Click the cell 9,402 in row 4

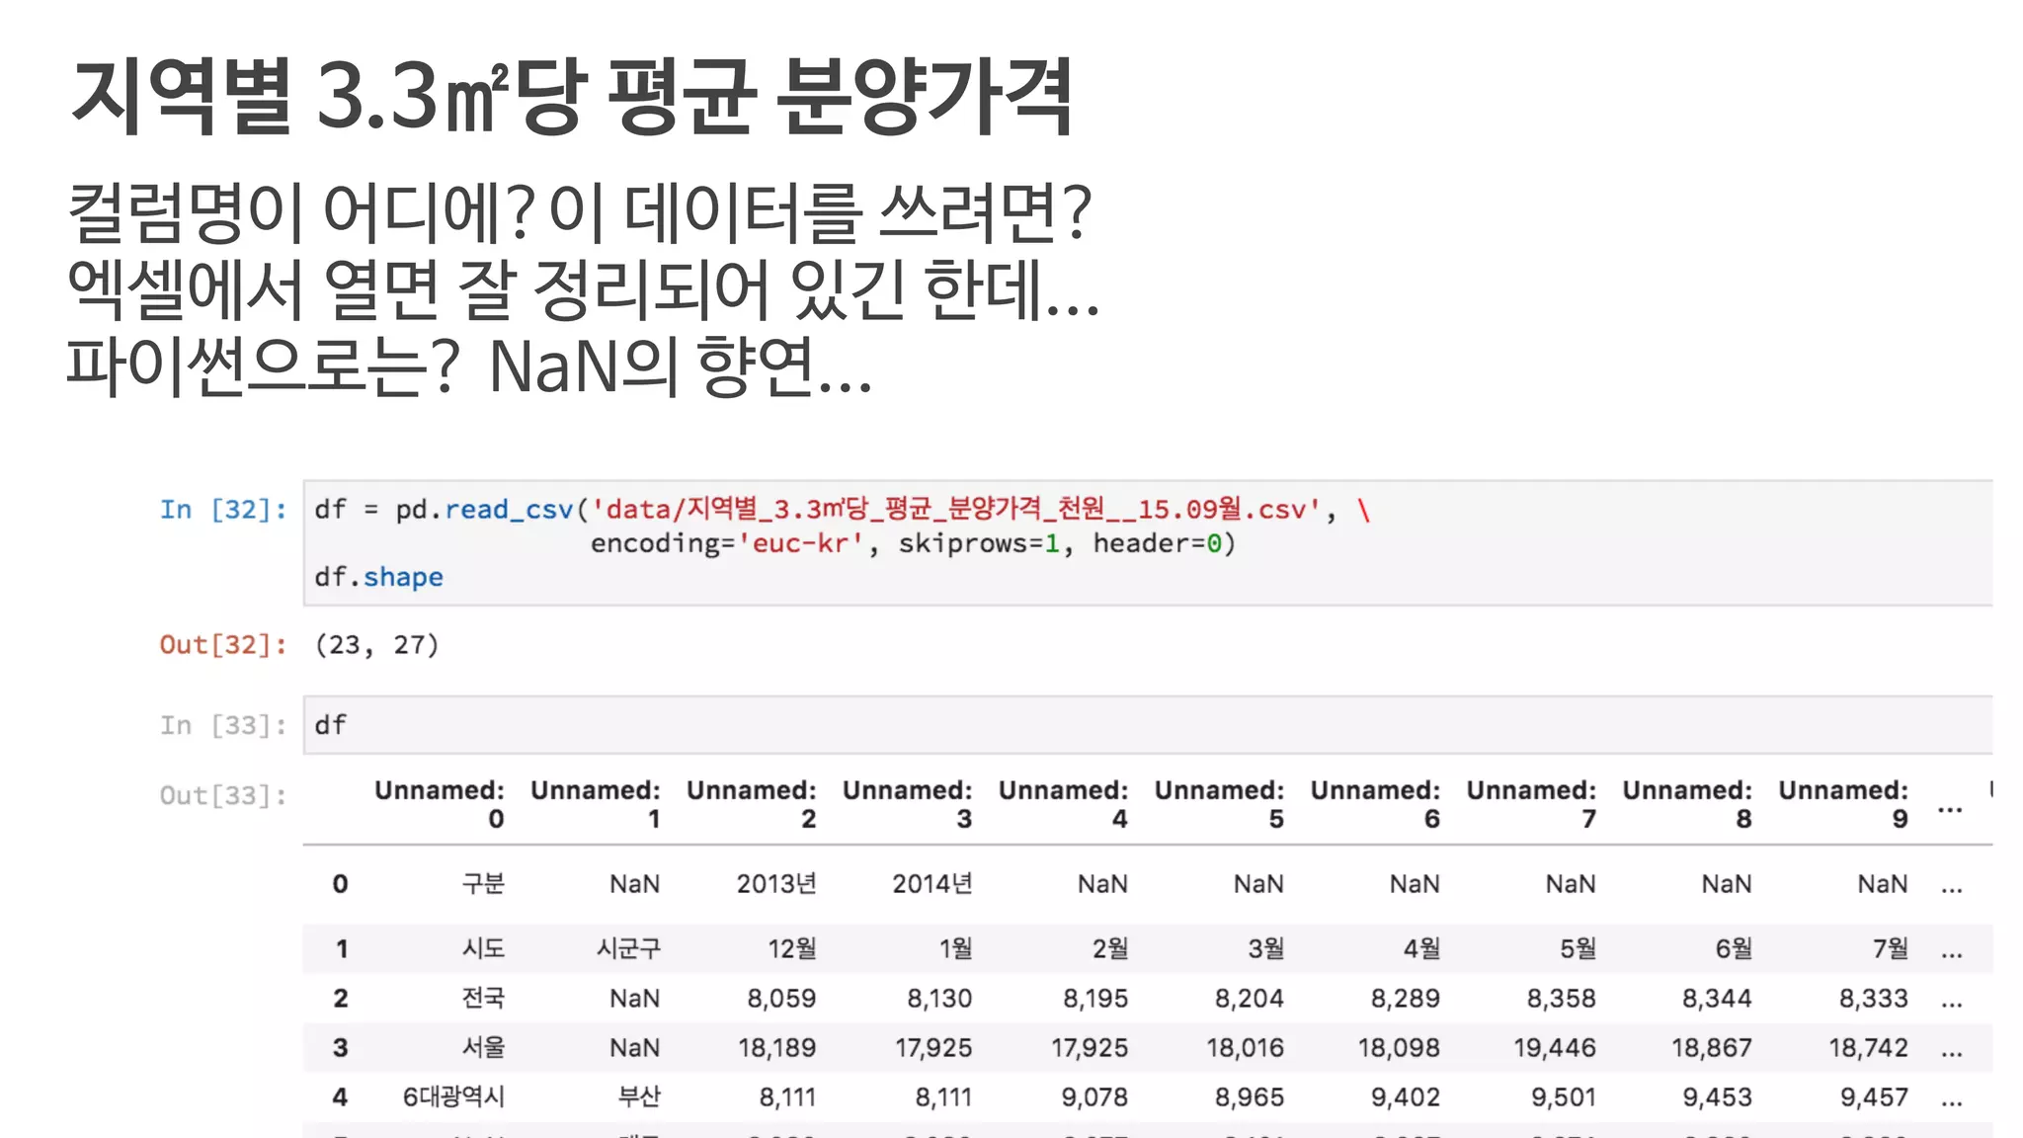(1406, 1097)
